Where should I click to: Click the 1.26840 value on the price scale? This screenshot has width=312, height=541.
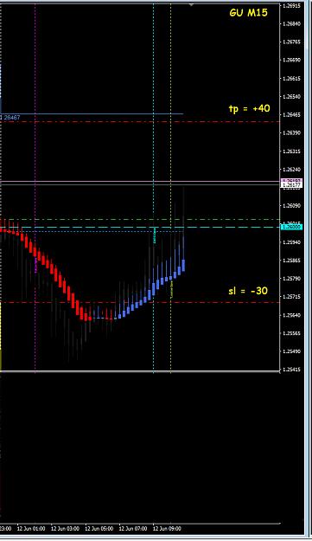[x=291, y=24]
